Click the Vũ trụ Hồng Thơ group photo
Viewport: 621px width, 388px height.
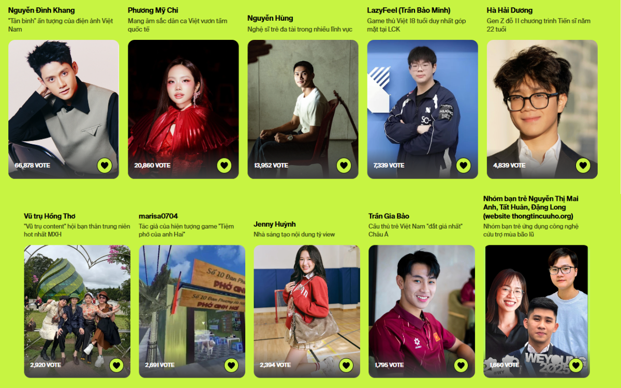77,311
